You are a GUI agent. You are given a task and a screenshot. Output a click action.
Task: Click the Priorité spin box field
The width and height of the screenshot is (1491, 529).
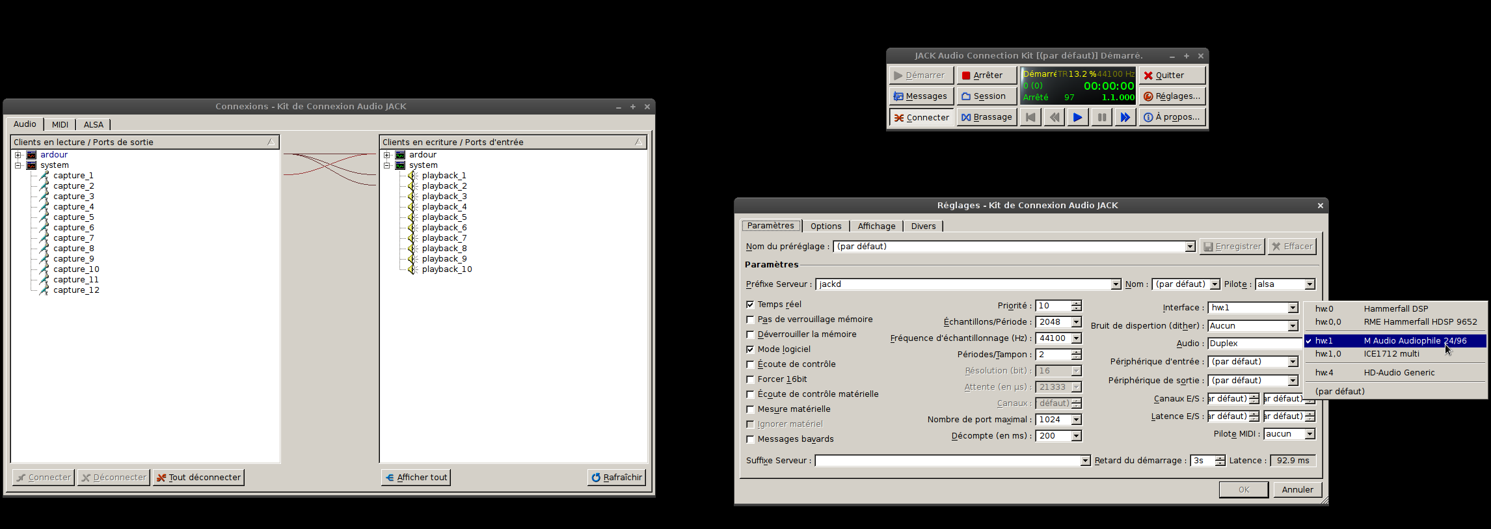(1053, 306)
